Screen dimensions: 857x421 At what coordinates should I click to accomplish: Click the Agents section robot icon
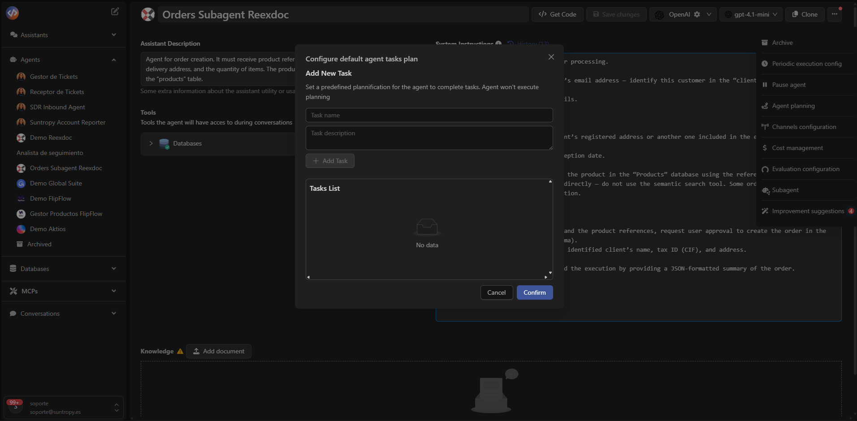click(13, 60)
